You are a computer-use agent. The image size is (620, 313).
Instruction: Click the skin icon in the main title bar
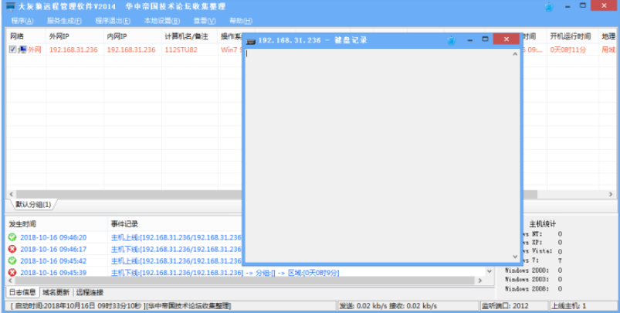(x=549, y=7)
